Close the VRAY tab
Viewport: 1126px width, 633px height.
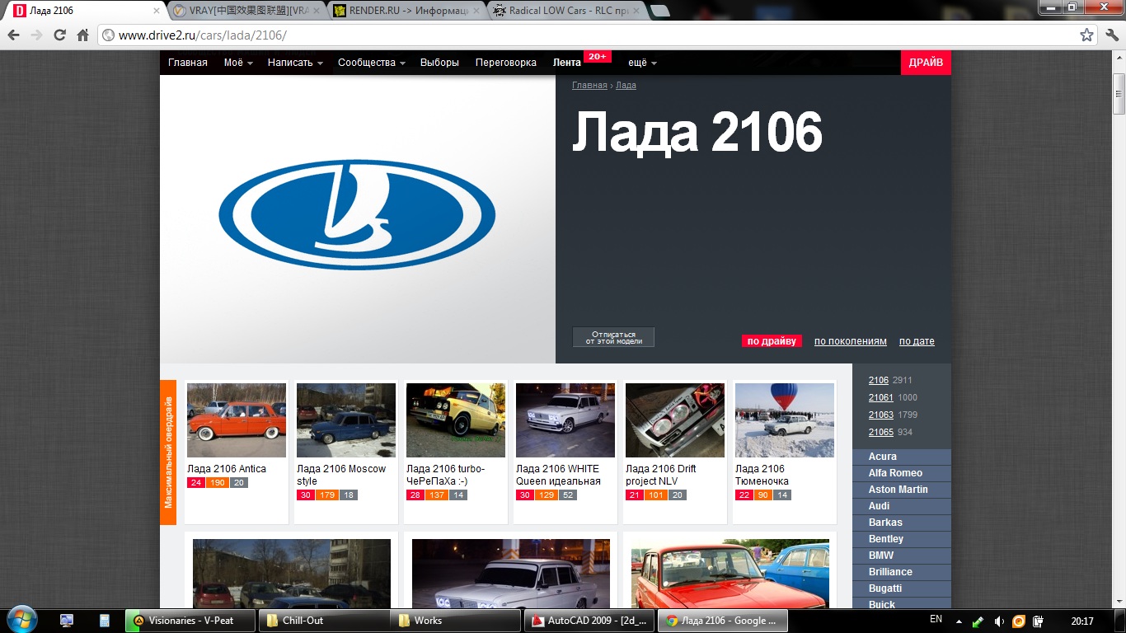click(317, 11)
